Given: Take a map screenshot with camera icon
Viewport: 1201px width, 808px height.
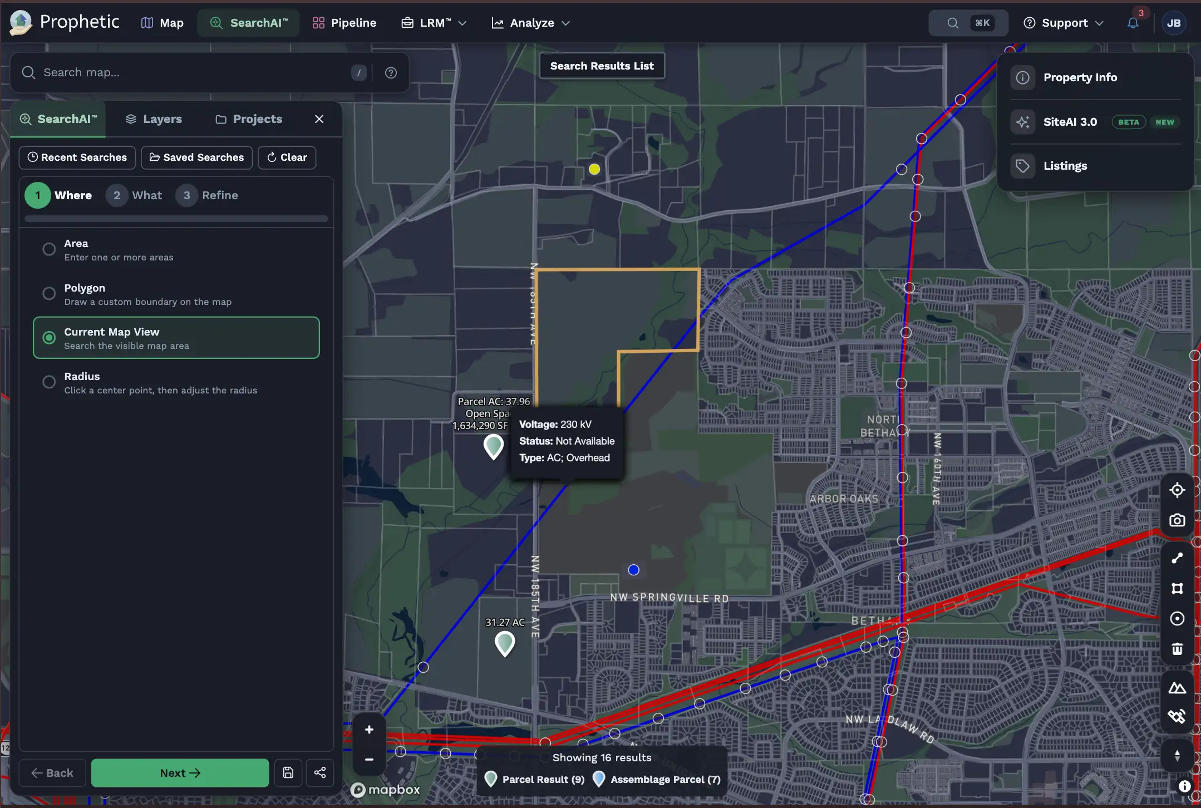Looking at the screenshot, I should pyautogui.click(x=1177, y=520).
